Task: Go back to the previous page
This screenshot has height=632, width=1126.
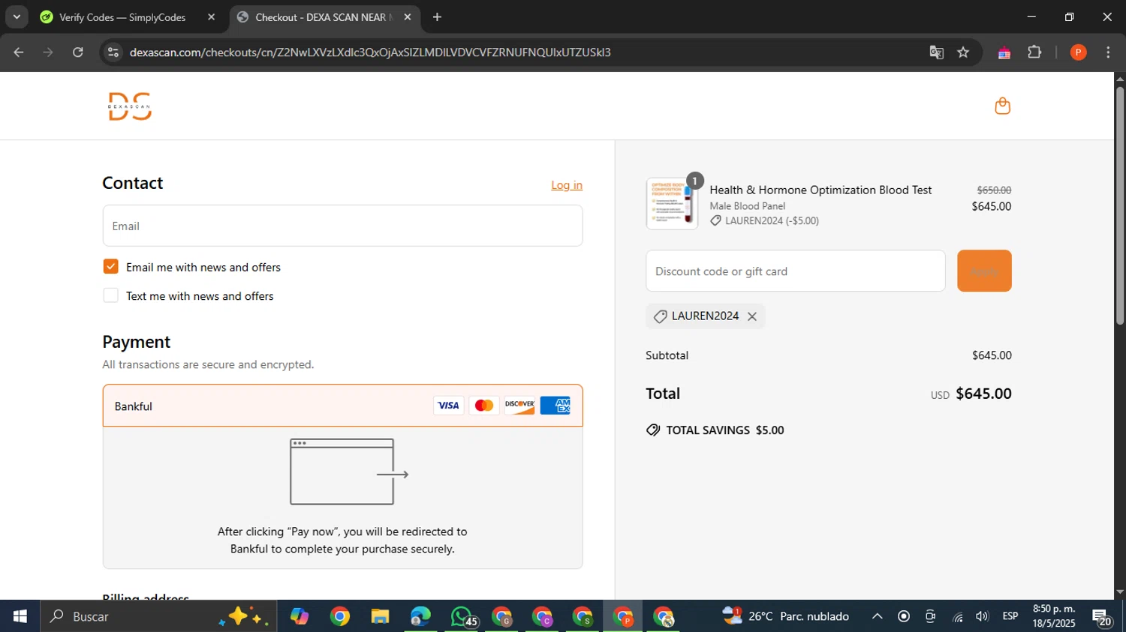Action: [x=19, y=52]
